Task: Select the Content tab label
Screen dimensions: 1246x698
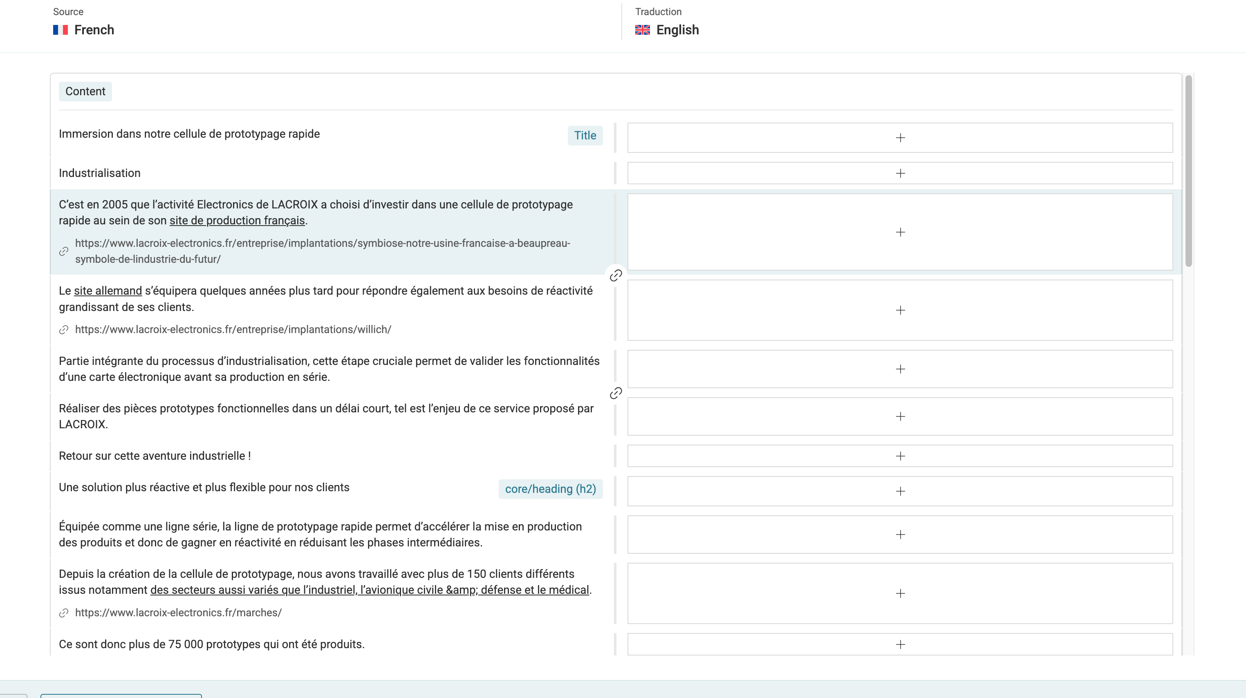Action: click(x=85, y=92)
